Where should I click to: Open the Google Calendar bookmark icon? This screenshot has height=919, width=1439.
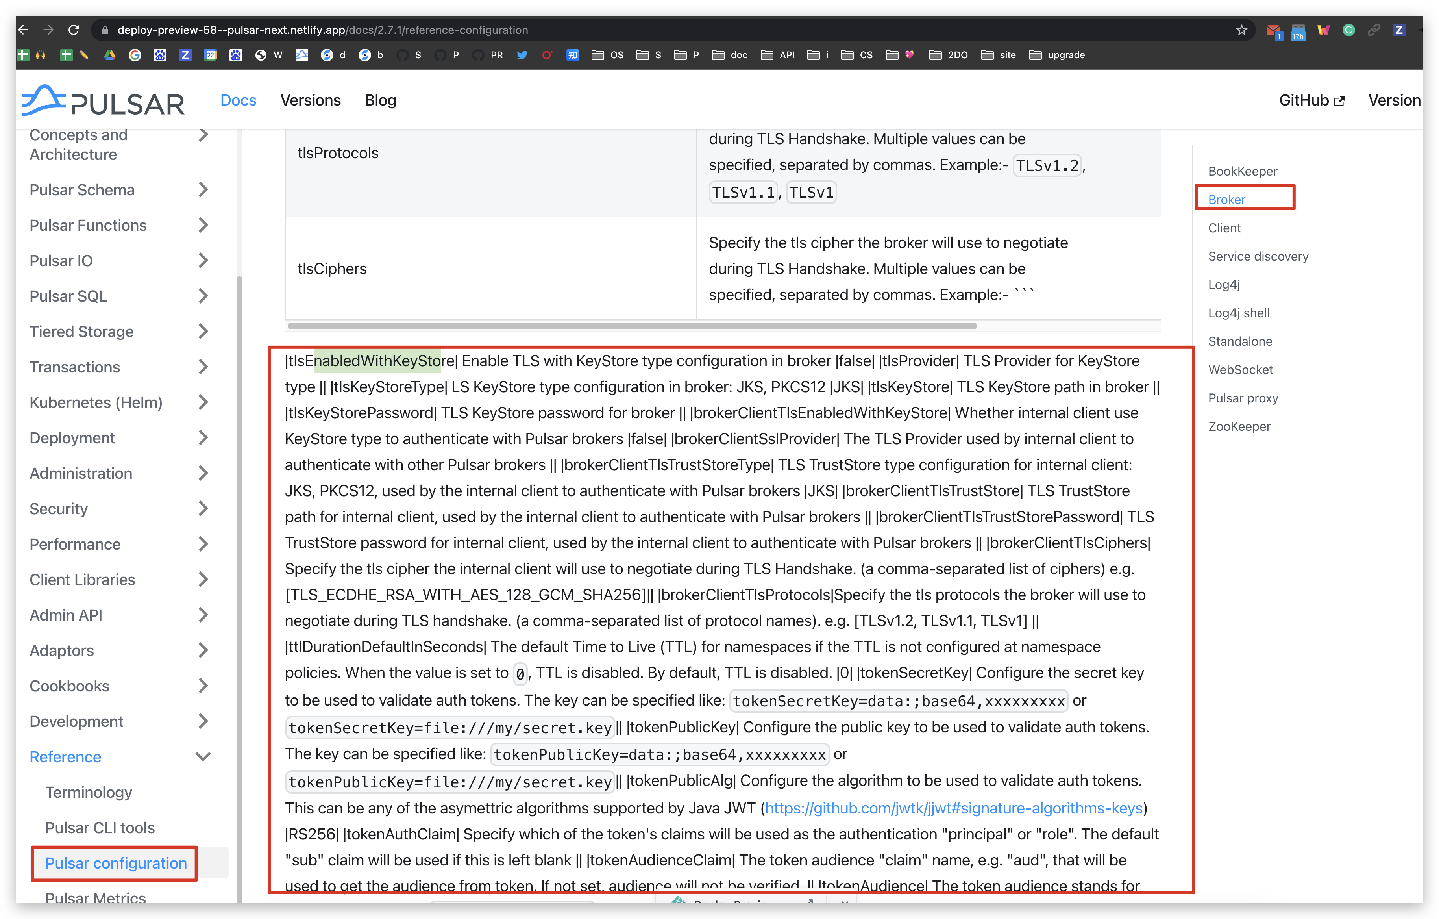(210, 55)
